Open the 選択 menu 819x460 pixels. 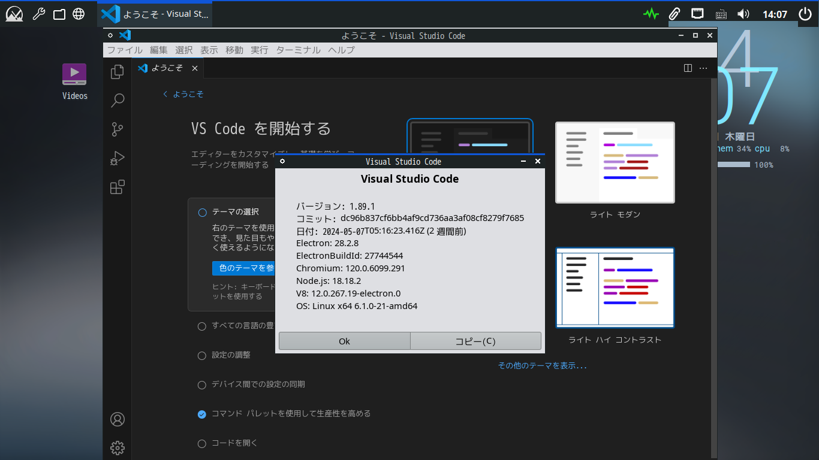pos(184,50)
